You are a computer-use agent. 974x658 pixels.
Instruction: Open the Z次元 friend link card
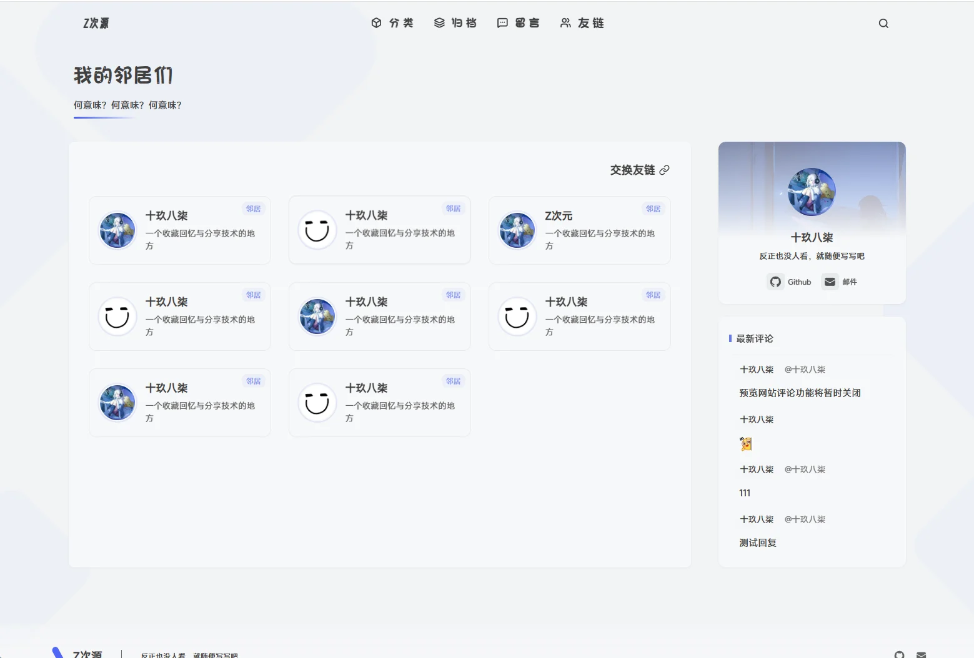(x=579, y=230)
